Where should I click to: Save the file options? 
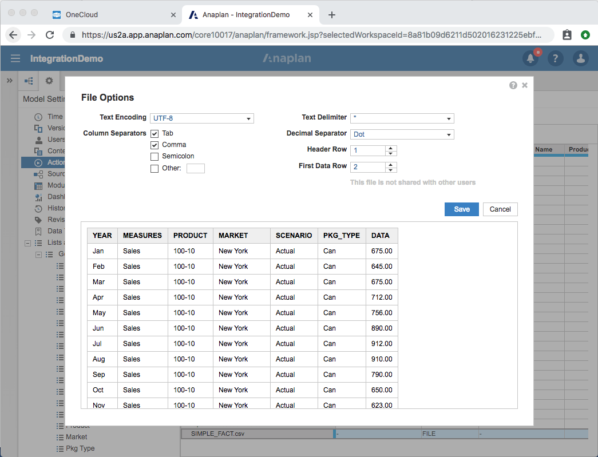tap(461, 209)
